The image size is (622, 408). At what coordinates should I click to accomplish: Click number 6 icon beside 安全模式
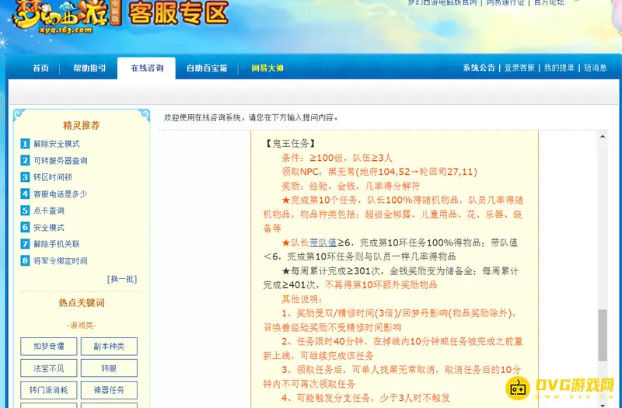(x=25, y=227)
